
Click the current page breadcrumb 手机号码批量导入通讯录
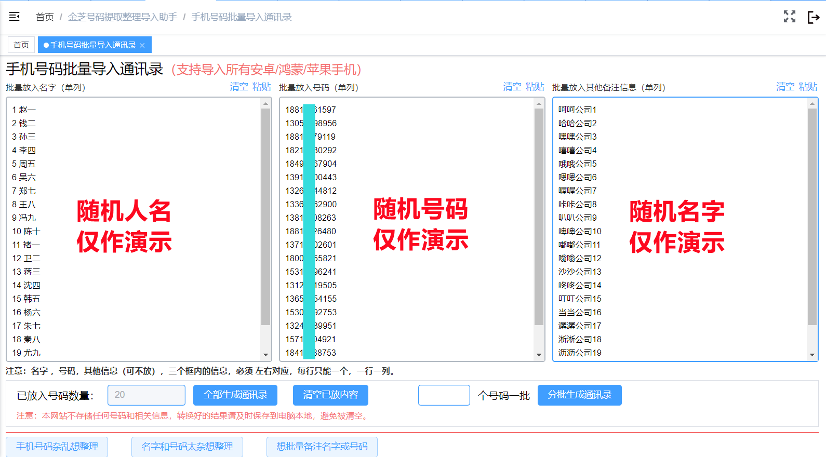[x=242, y=17]
